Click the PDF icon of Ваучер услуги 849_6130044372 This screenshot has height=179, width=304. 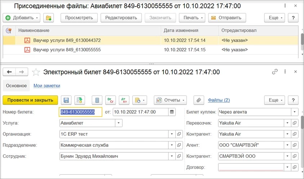tap(27, 40)
